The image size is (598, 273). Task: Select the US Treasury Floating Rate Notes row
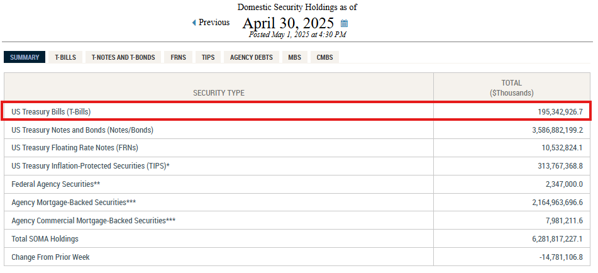75,148
